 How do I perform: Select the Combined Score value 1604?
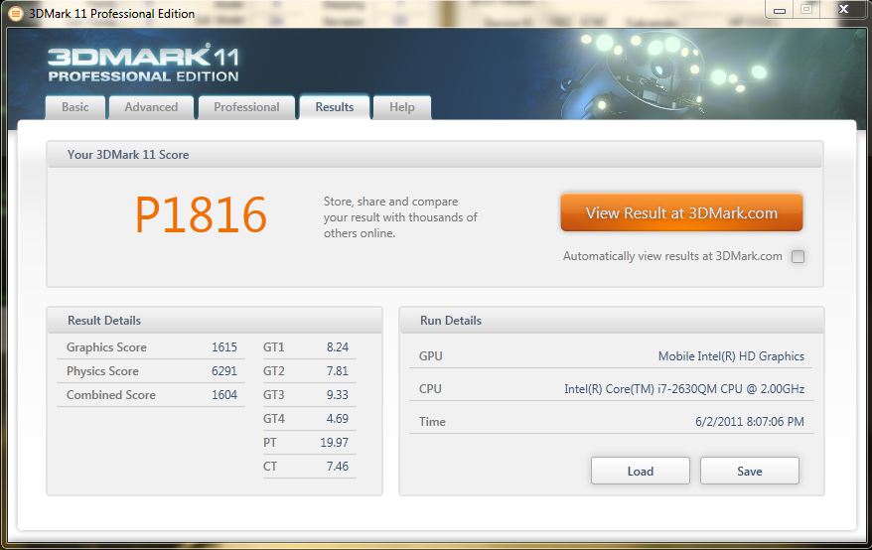point(224,395)
